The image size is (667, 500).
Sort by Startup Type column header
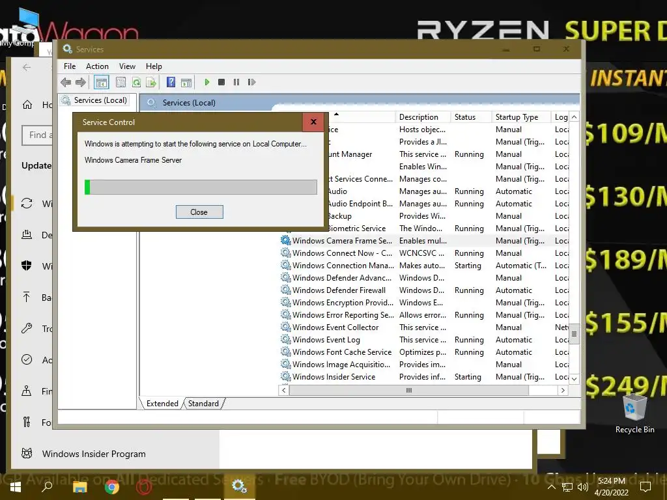coord(521,117)
